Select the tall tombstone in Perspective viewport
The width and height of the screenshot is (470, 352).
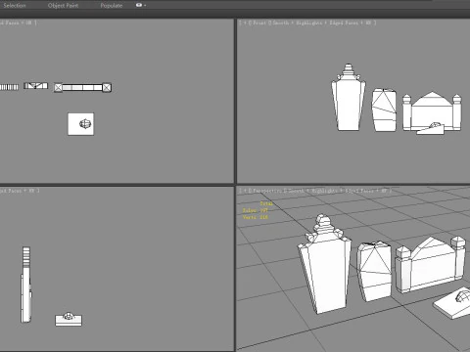[326, 271]
